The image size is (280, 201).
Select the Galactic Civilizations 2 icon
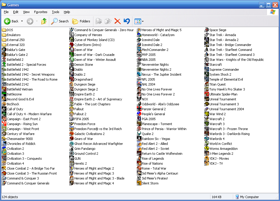(x=72, y=134)
